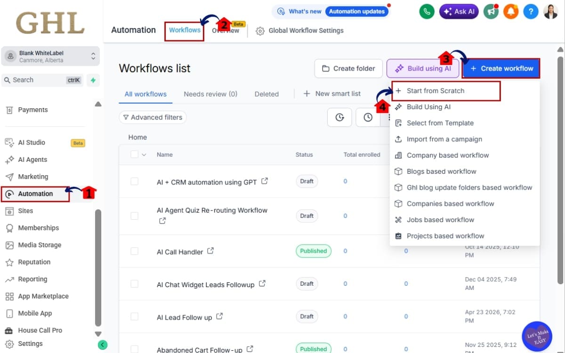The image size is (565, 353).
Task: Open Automation updates announcement
Action: (x=357, y=11)
